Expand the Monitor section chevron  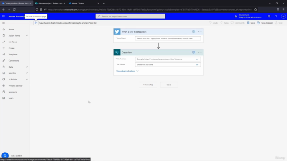(x=27, y=73)
